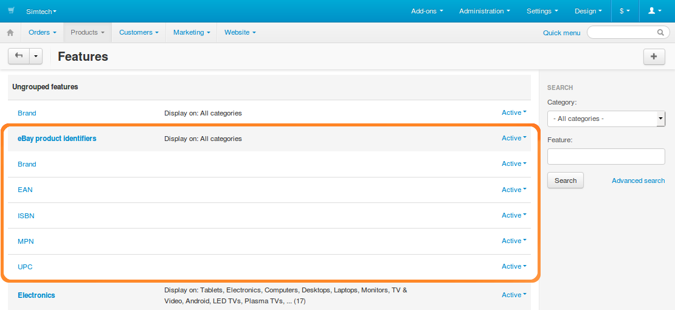Add a new feature with plus button
Viewport: 675px width, 310px height.
click(654, 57)
